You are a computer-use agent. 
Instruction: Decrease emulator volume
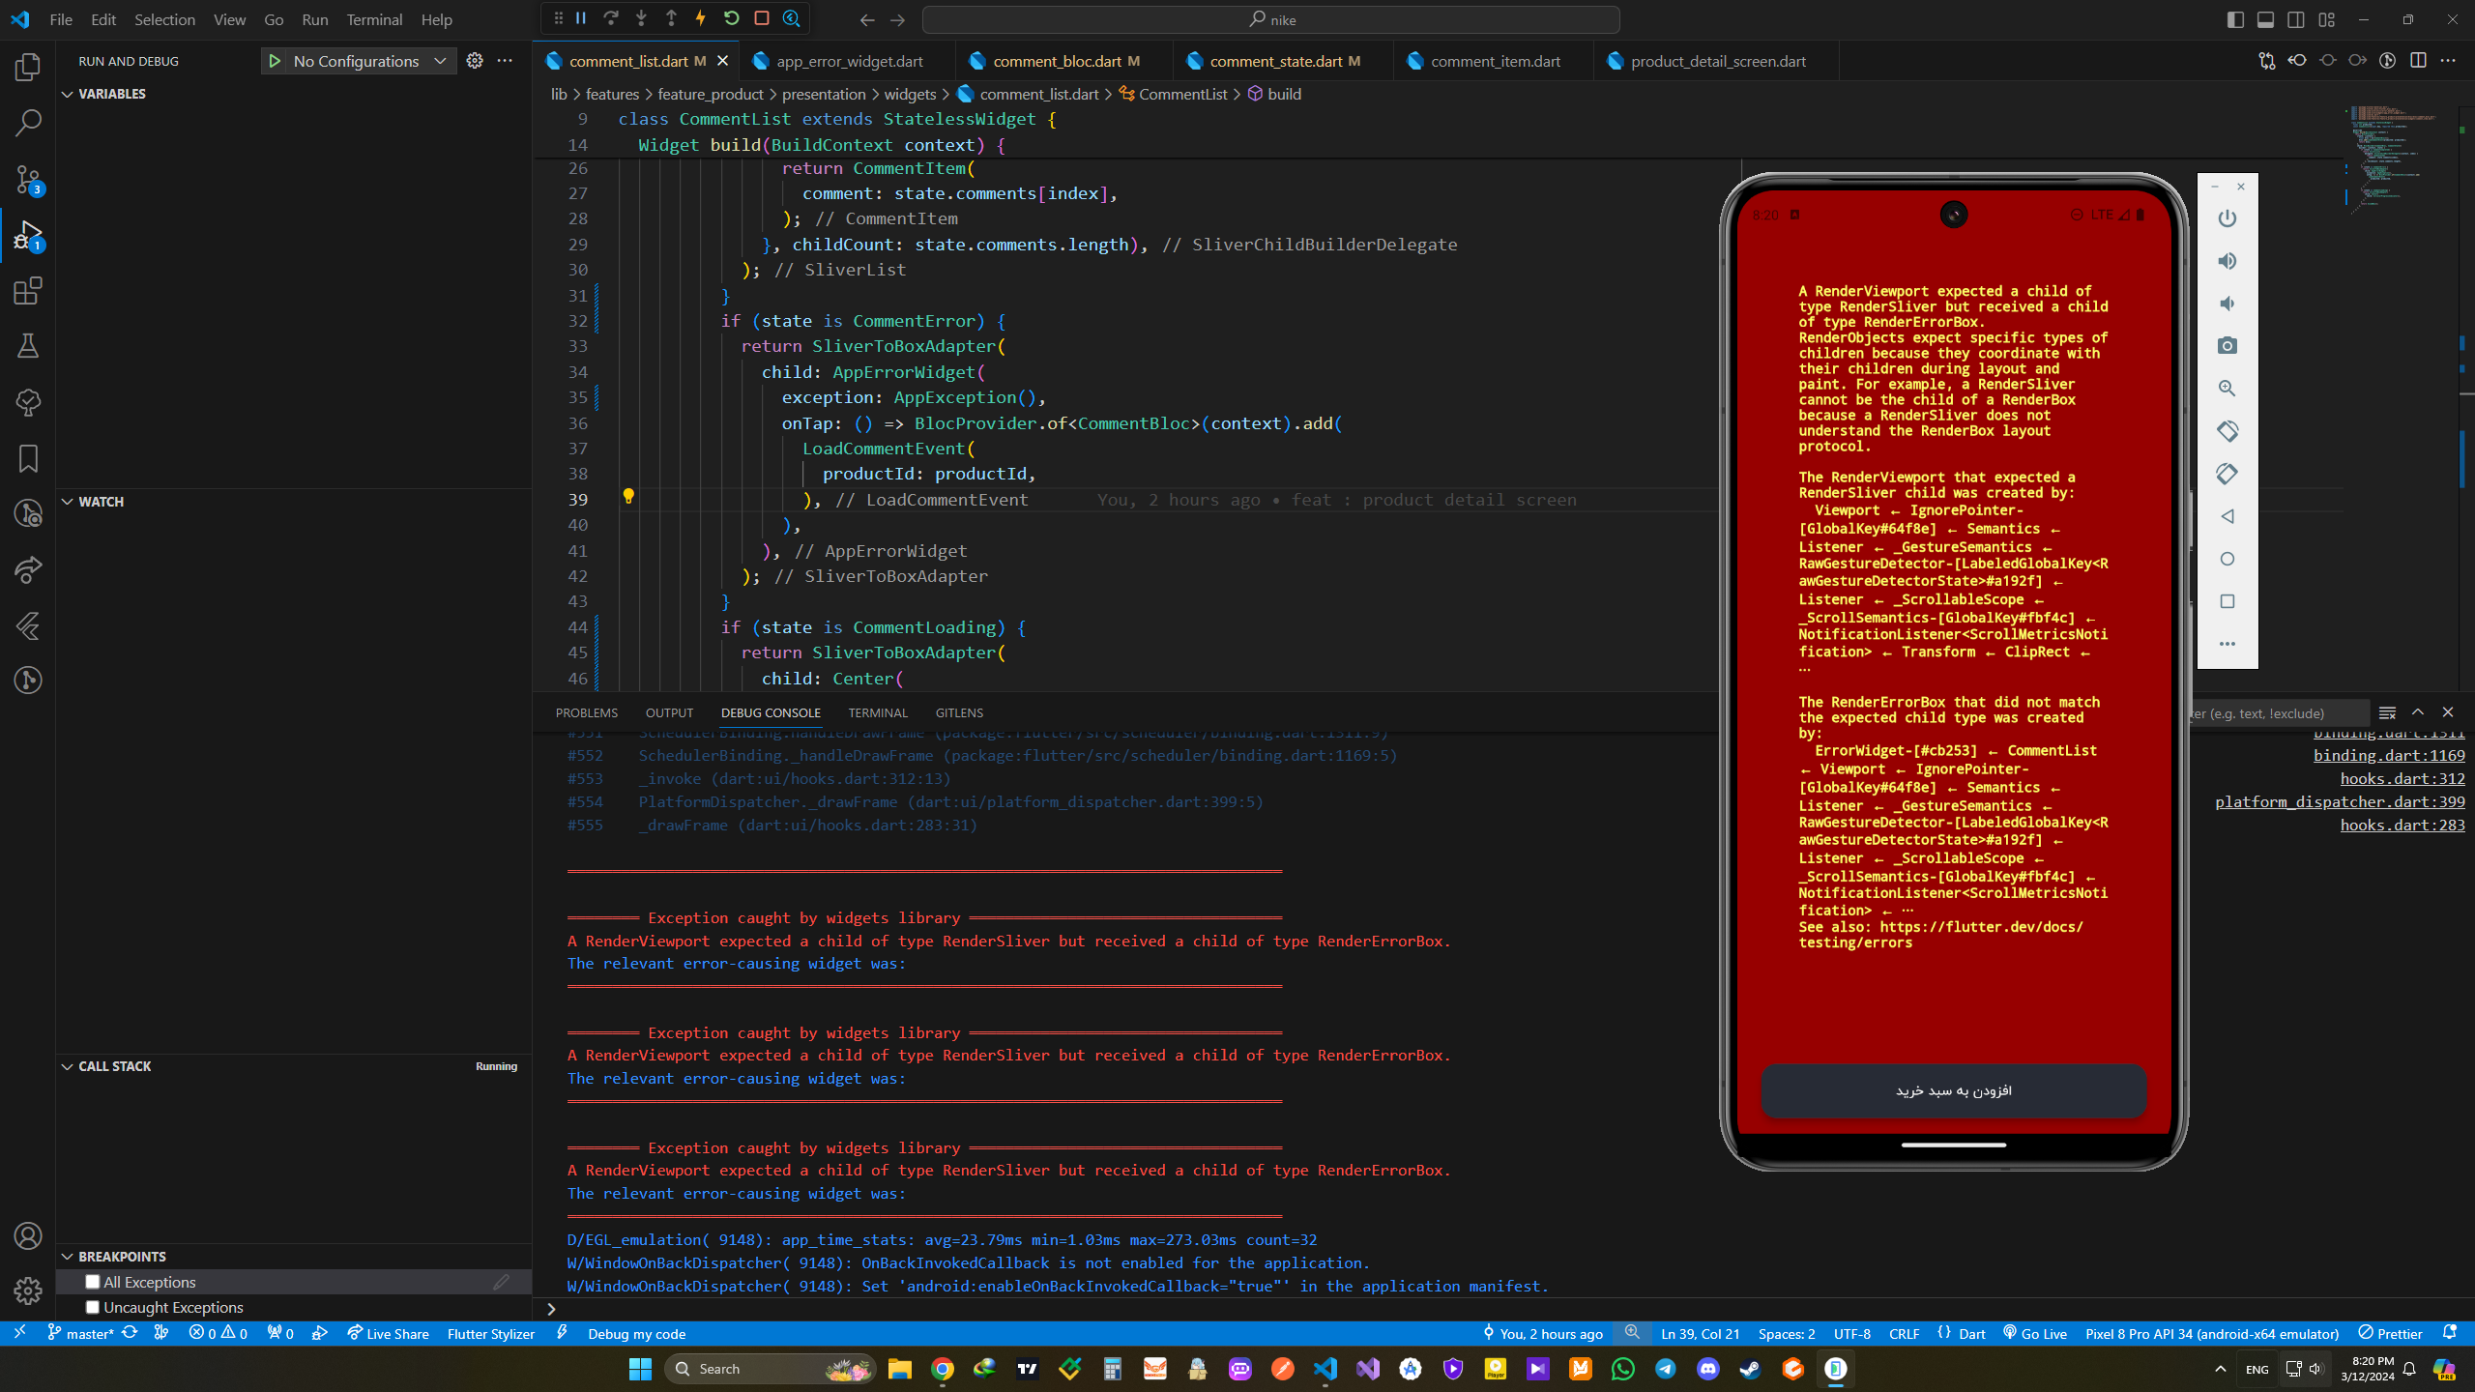[2227, 304]
